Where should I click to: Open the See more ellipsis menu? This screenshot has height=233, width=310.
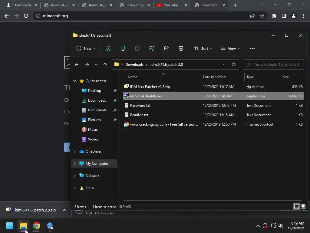coord(252,49)
